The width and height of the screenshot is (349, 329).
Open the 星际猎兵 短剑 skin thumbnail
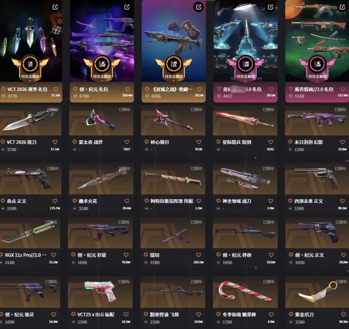245,121
